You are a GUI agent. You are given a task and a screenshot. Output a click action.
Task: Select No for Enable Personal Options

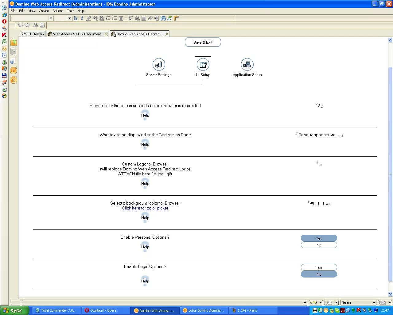319,245
